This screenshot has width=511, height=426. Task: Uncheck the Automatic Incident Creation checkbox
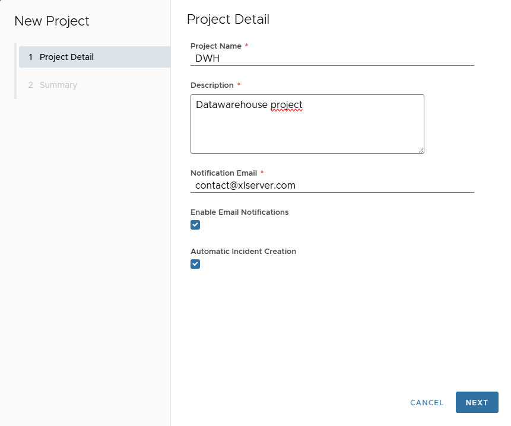pos(195,264)
